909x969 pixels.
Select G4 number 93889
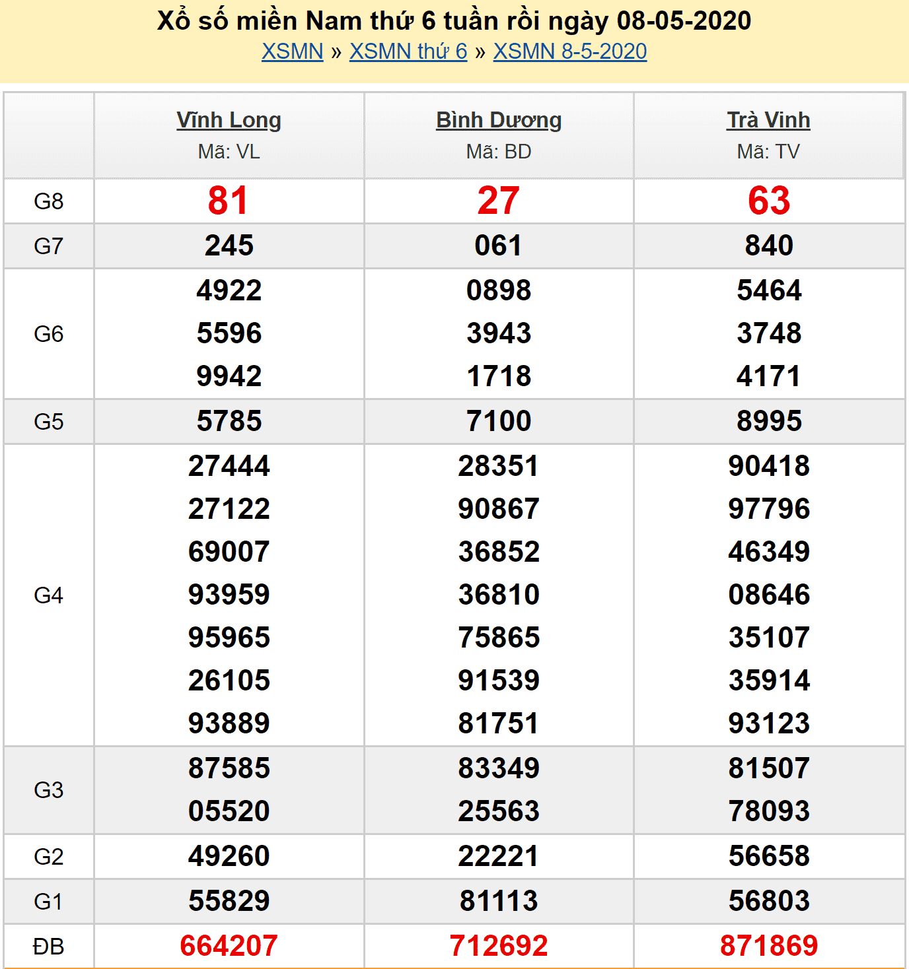point(229,723)
